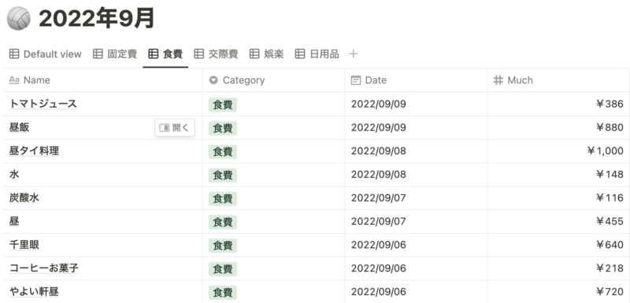Click the date cell of 炭酸水 row
Image resolution: width=630 pixels, height=303 pixels.
[416, 198]
